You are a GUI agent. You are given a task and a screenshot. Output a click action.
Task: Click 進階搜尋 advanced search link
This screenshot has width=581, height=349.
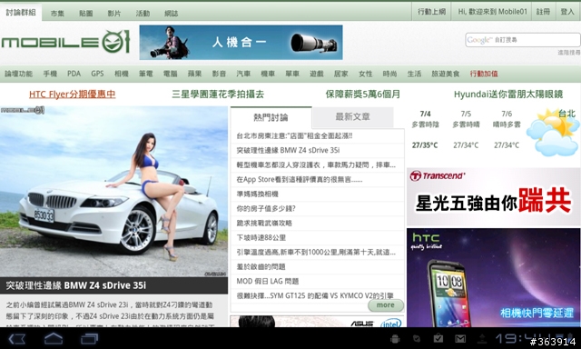569,53
